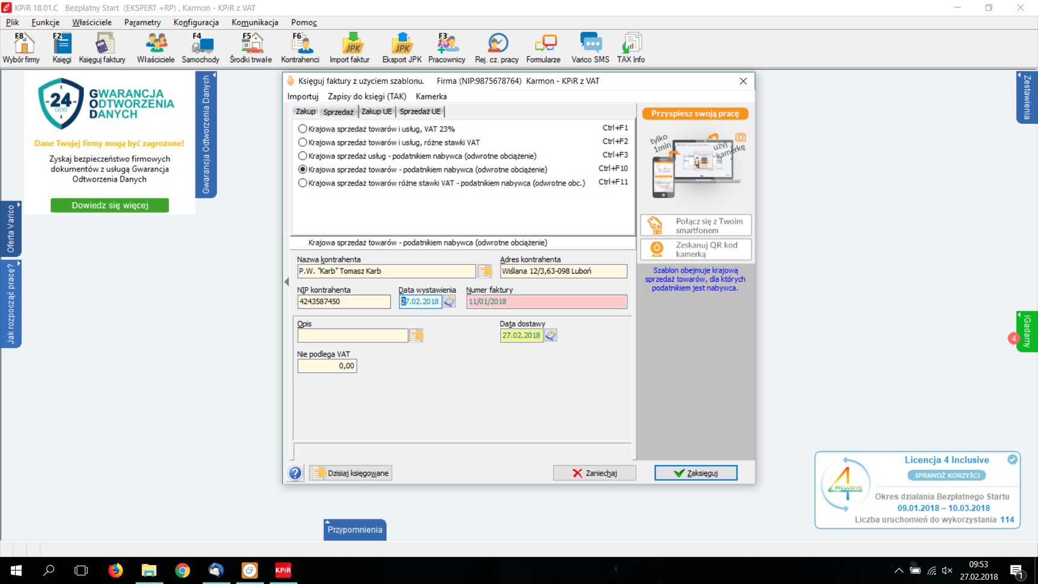Switch to the Zakup tab
Screen dimensions: 1038x584
305,112
